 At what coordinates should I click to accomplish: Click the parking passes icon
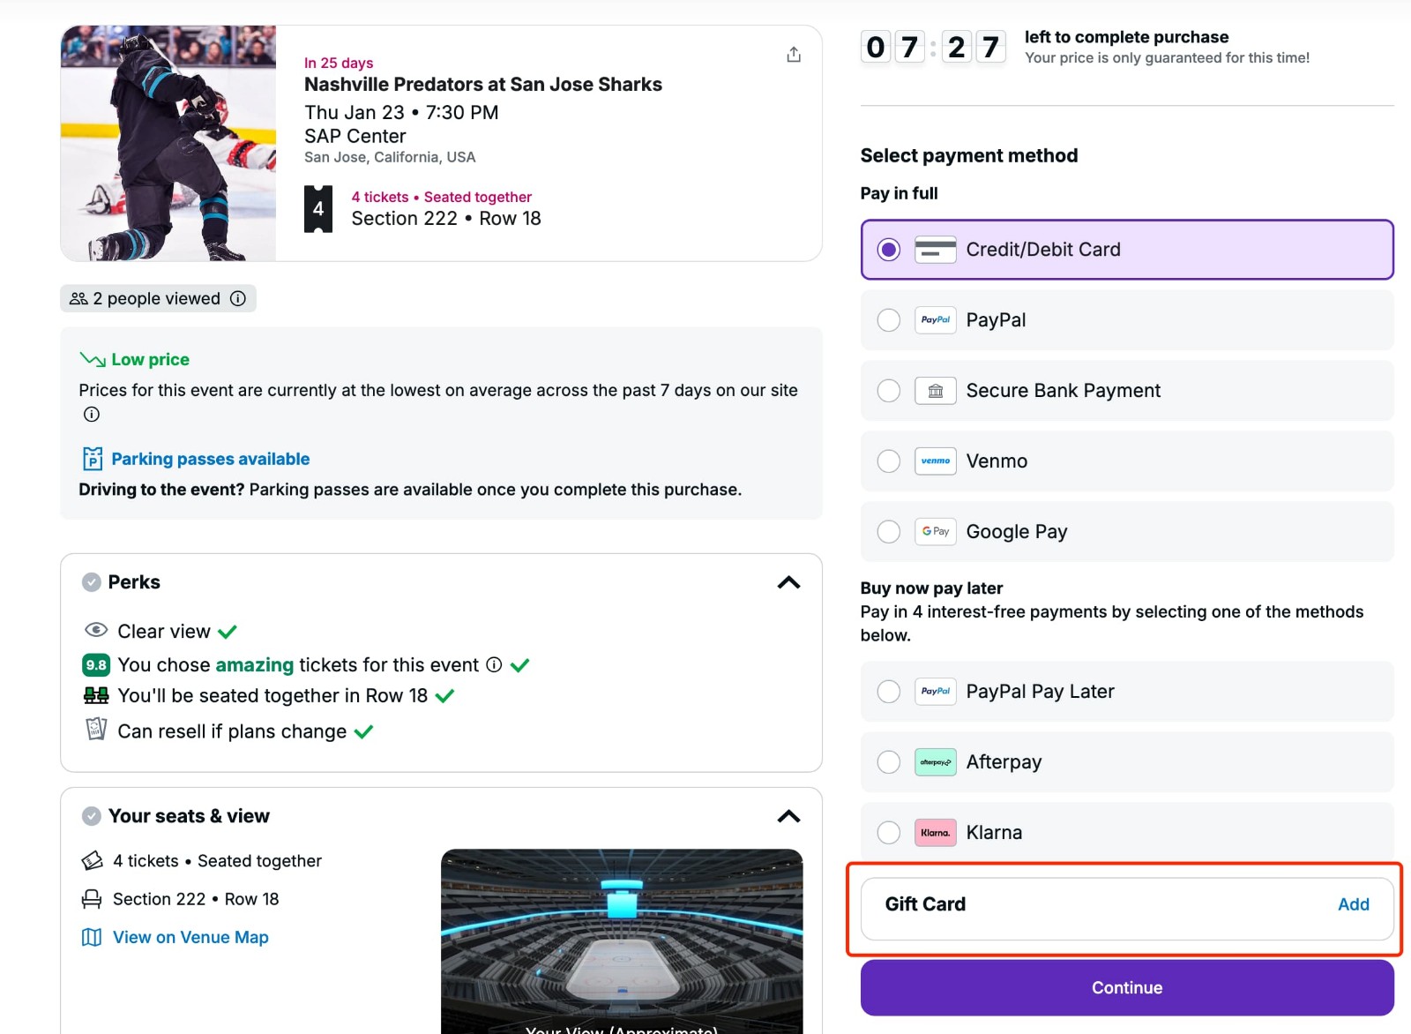point(92,458)
